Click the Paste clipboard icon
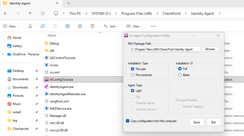Image resolution: width=244 pixels, height=136 pixels. (x=55, y=26)
